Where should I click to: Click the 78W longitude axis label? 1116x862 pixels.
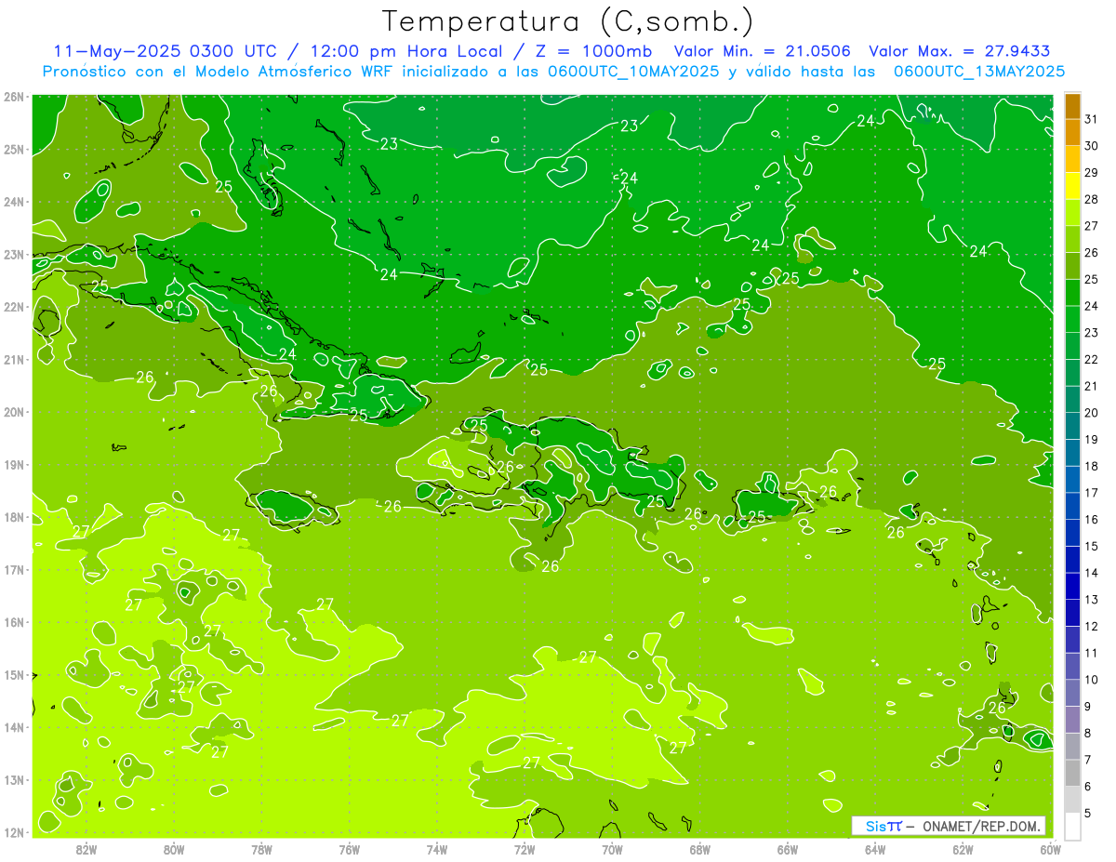click(261, 848)
